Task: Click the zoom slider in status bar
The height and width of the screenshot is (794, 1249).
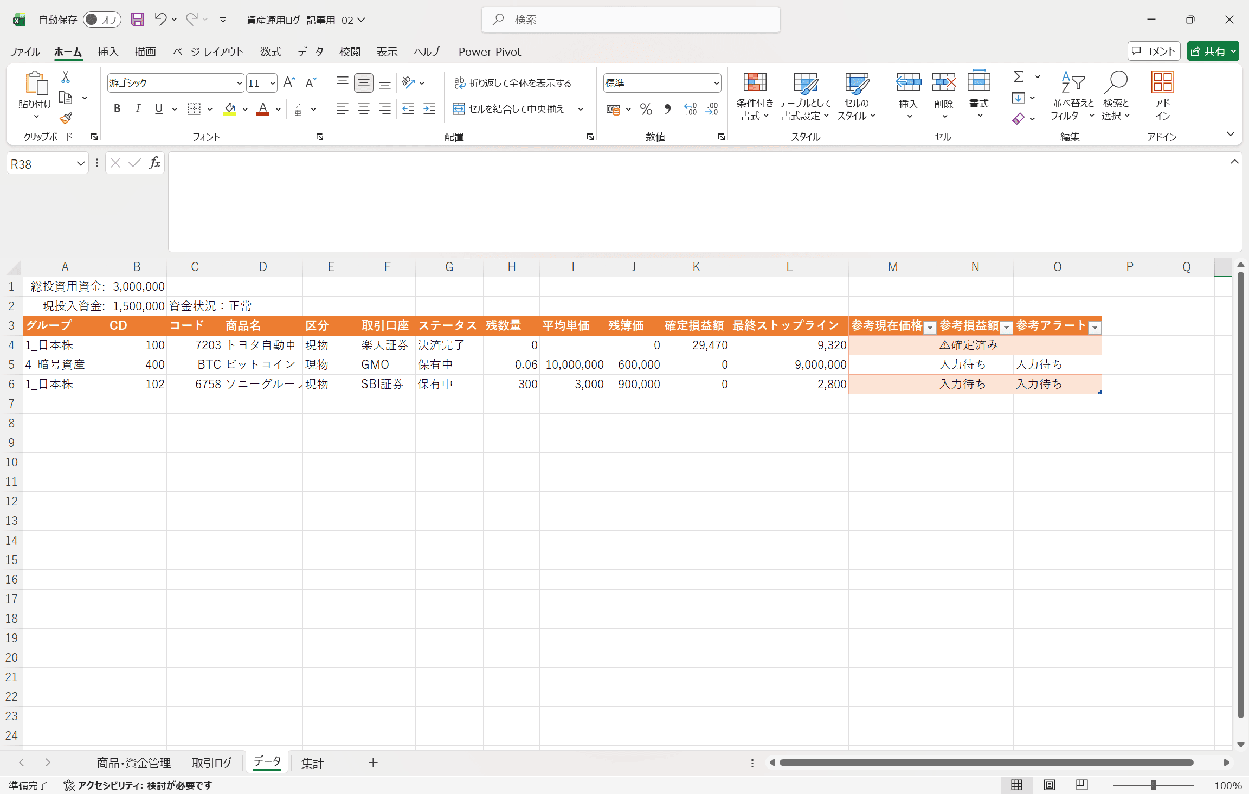Action: click(x=1153, y=785)
